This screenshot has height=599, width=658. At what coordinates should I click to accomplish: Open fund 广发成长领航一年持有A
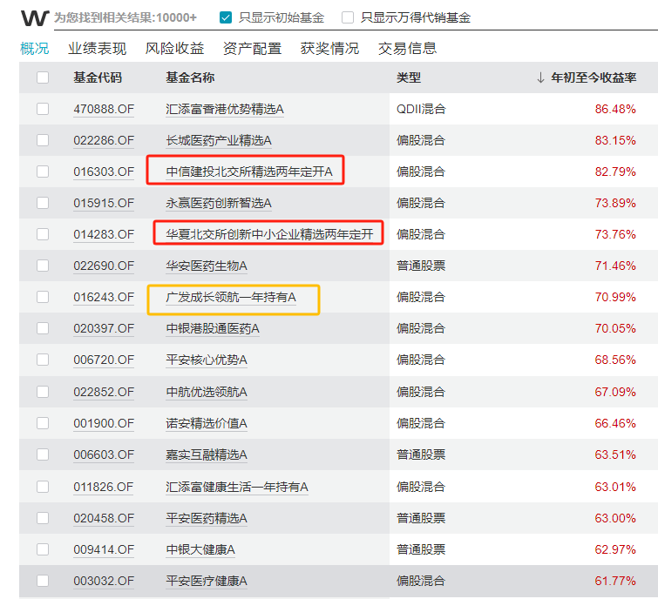pos(231,297)
